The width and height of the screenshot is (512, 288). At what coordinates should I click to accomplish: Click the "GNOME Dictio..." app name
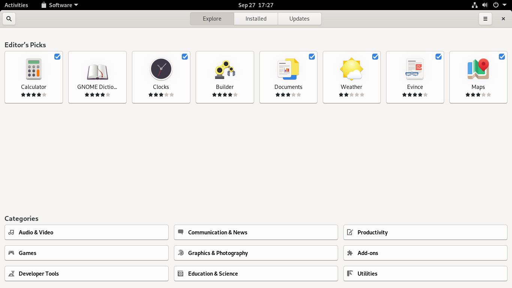coord(97,87)
